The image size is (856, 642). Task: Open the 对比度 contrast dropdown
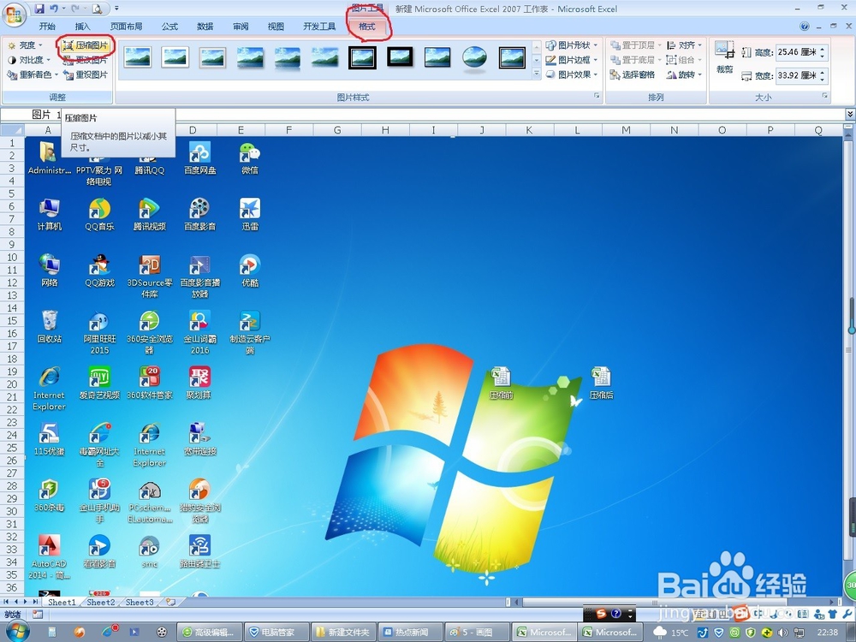click(x=29, y=60)
